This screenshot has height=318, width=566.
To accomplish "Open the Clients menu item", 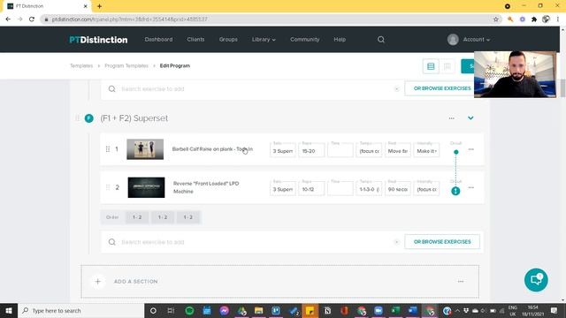I will click(195, 40).
